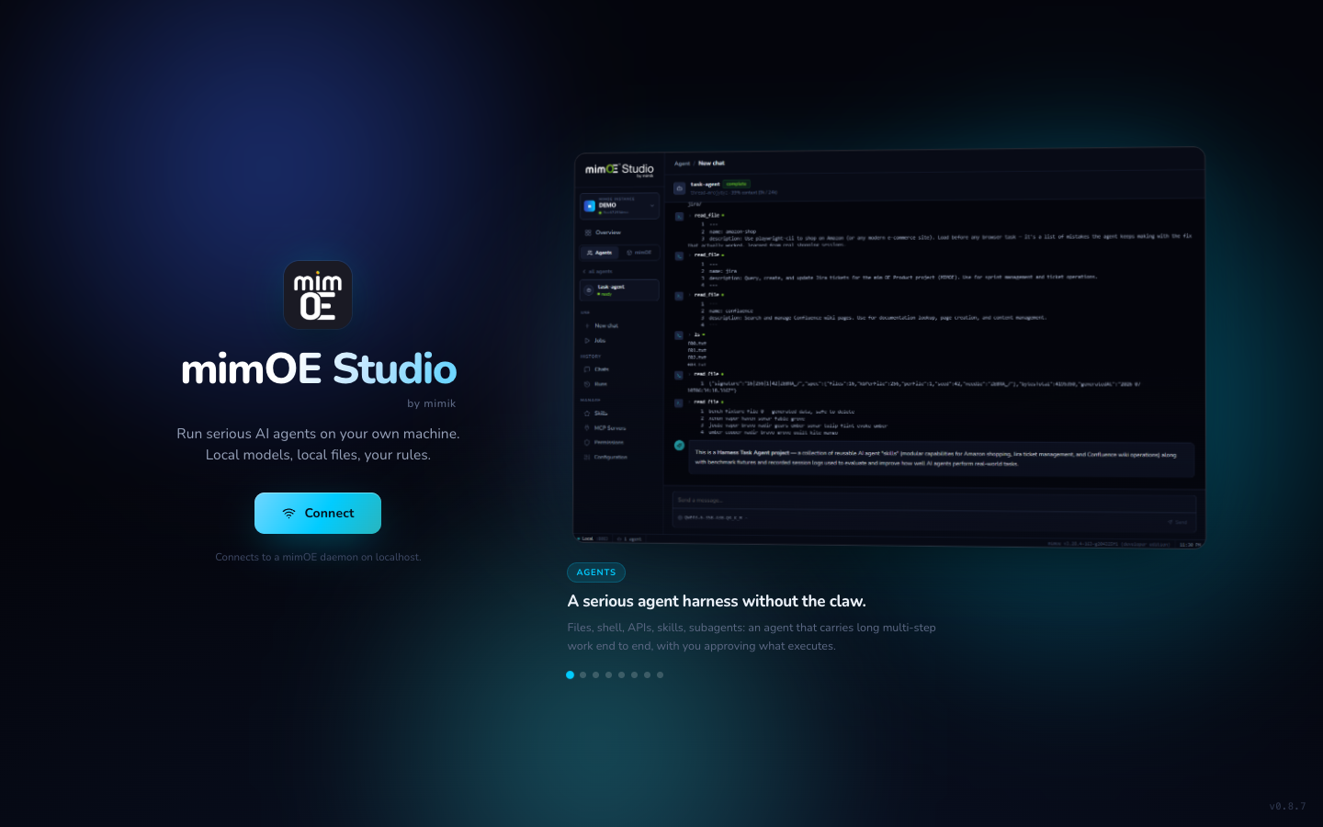Open the mimOE Studio preview screenshot

(x=888, y=347)
